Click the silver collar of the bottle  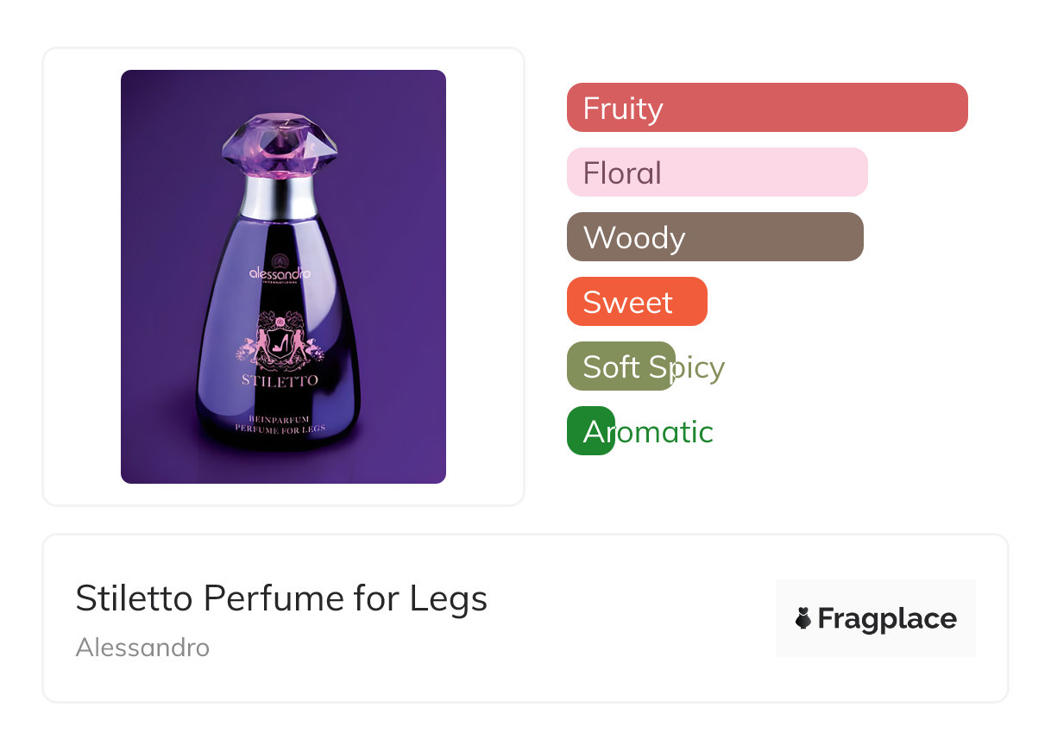click(278, 197)
